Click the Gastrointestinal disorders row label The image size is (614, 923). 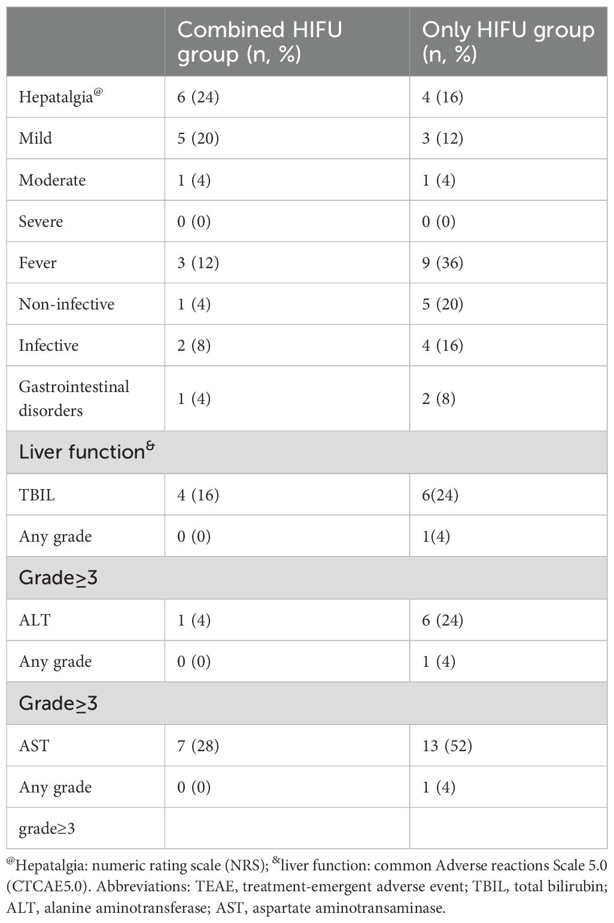74,398
